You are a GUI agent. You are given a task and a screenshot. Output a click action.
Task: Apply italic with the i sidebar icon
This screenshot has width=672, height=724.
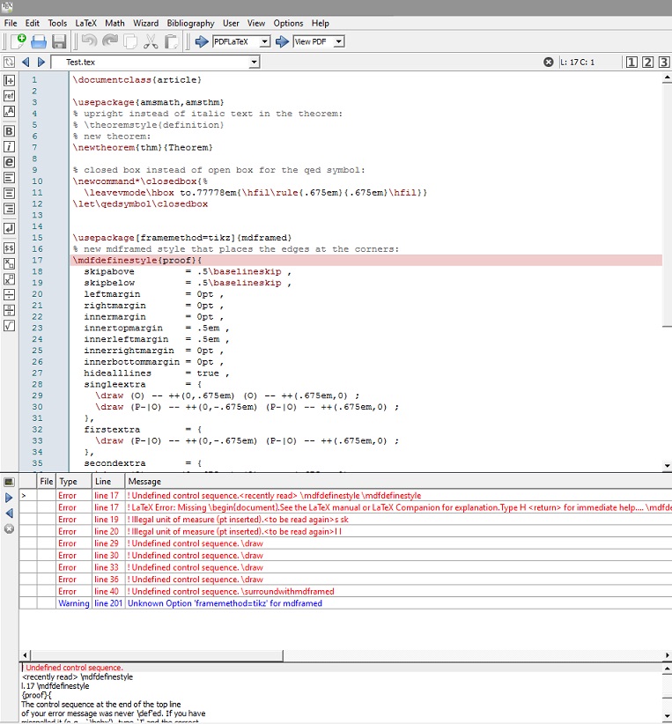pos(9,147)
